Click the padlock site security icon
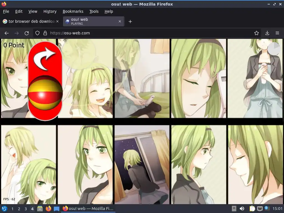Screen dimensions: 284x213 click(45, 33)
